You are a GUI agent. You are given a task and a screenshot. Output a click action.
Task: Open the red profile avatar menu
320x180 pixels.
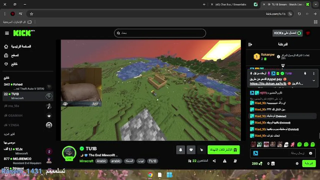point(308,33)
